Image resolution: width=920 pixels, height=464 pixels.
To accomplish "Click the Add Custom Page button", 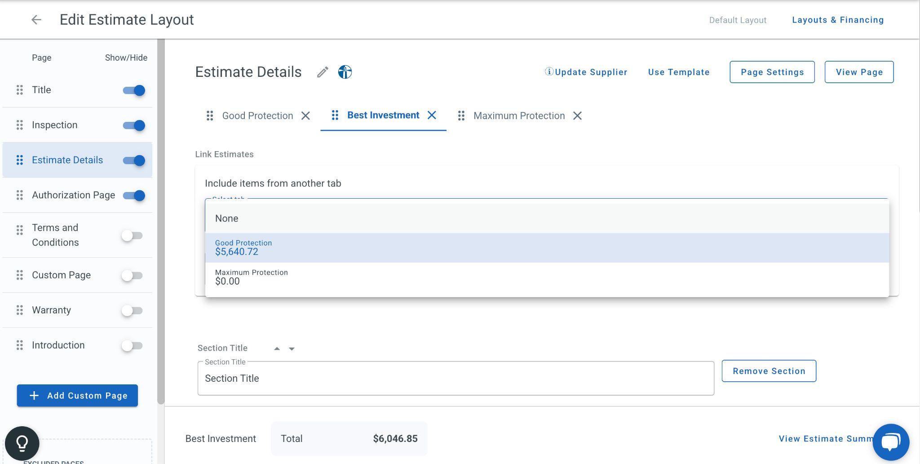I will pyautogui.click(x=77, y=396).
